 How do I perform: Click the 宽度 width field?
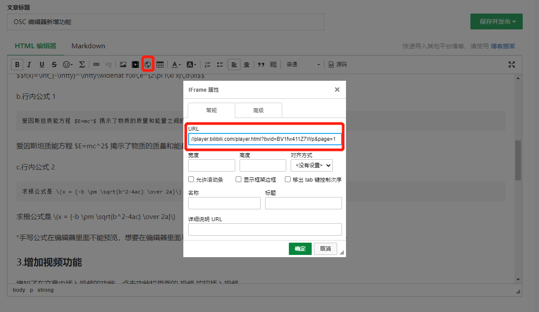(211, 165)
